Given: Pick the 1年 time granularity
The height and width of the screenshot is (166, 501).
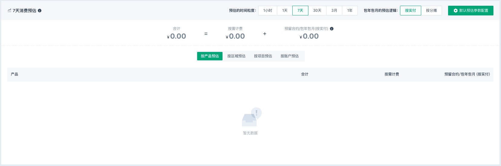Looking at the screenshot, I should point(350,11).
